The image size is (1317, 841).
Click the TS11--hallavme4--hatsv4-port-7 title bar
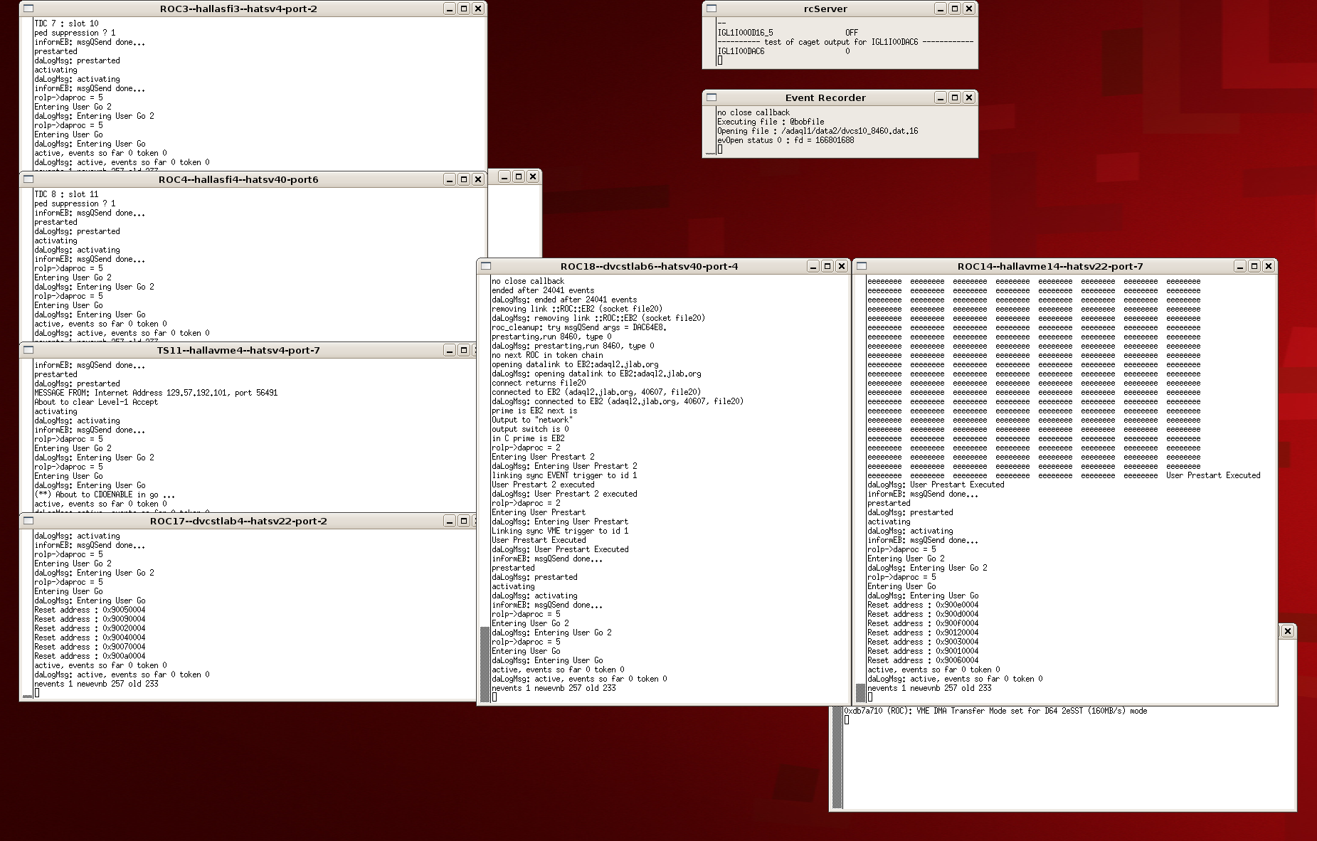click(x=238, y=350)
